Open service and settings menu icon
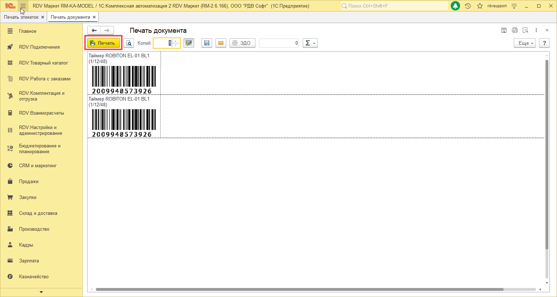 514,6
